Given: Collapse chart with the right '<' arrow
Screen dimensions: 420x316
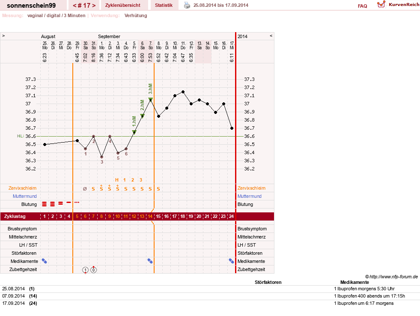Looking at the screenshot, I should click(x=271, y=36).
